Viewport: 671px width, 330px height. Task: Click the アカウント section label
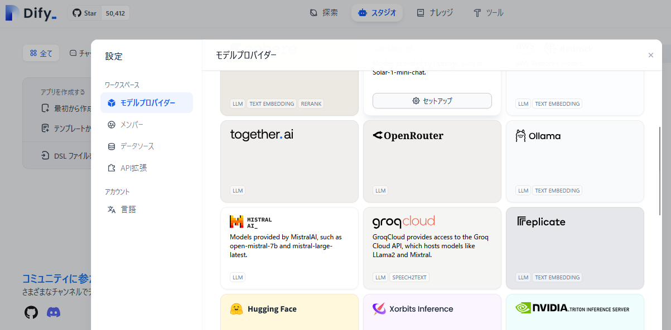pos(117,192)
